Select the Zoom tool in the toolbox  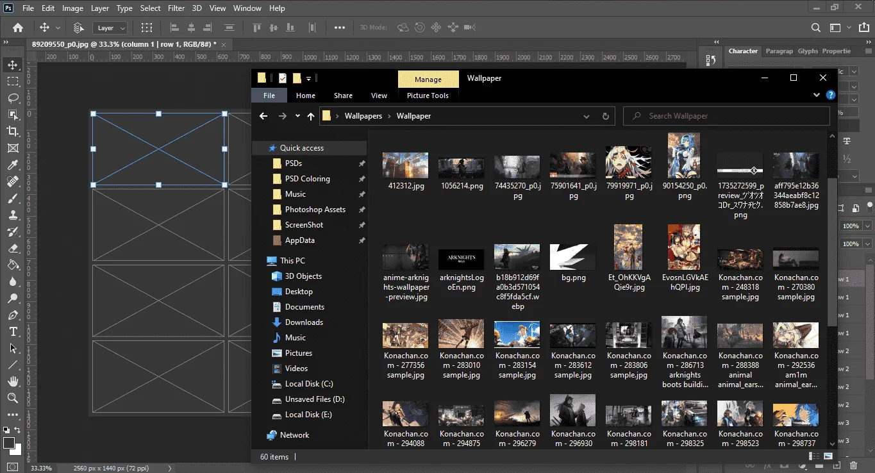(12, 399)
